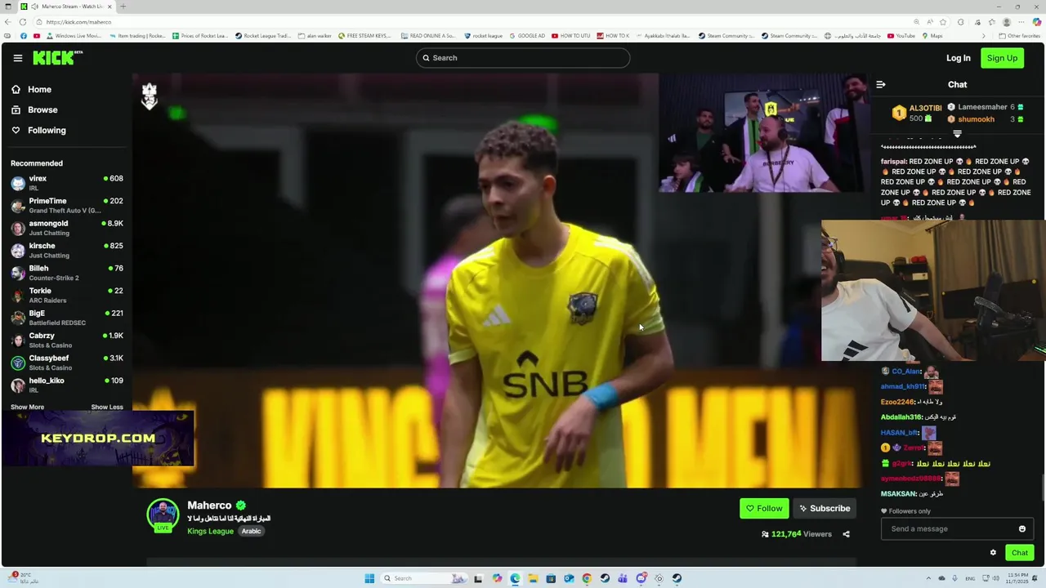The width and height of the screenshot is (1046, 588).
Task: Open Chrome from the taskbar
Action: [x=587, y=578]
